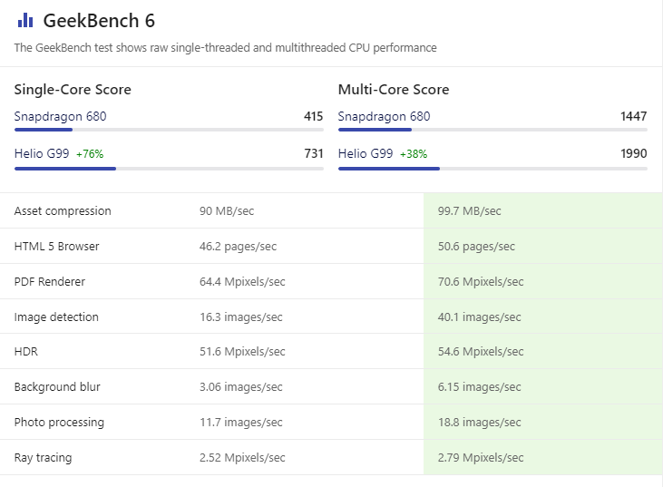Click the Helio G99 multi-core progress bar
663x487 pixels.
click(492, 168)
